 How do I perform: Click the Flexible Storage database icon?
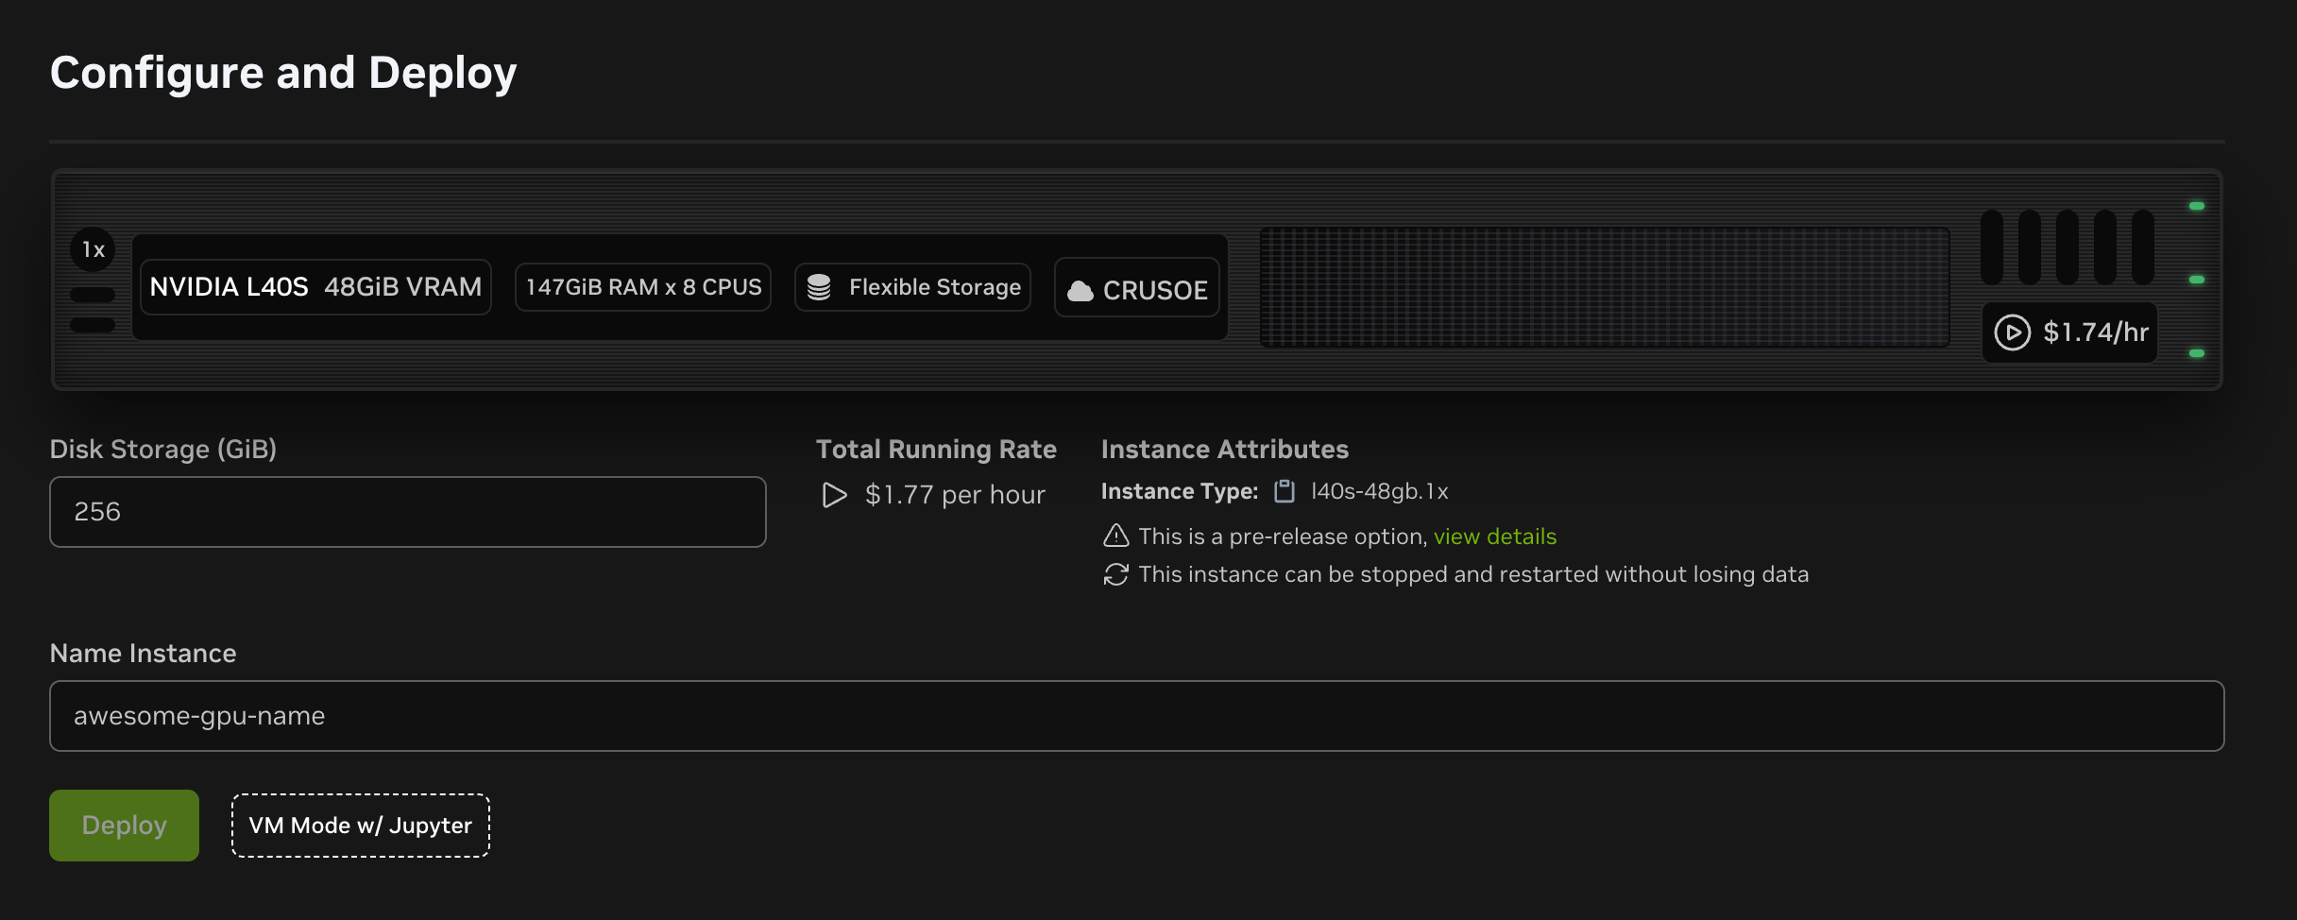pyautogui.click(x=819, y=287)
